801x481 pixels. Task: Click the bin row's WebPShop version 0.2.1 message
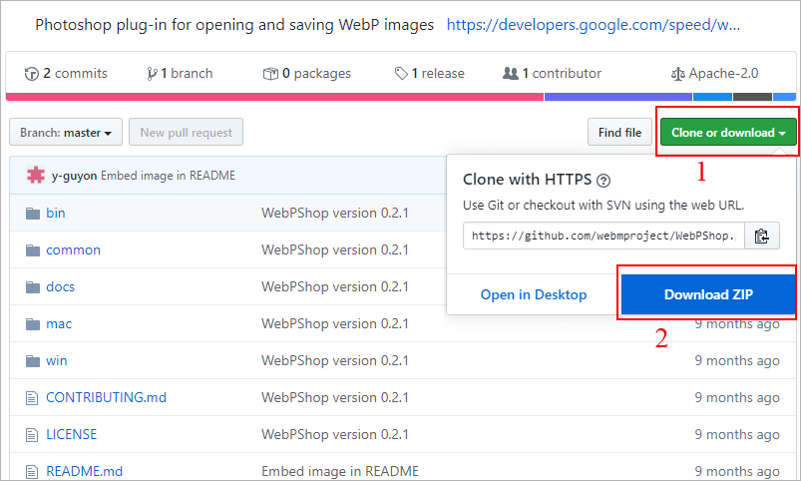tap(335, 213)
